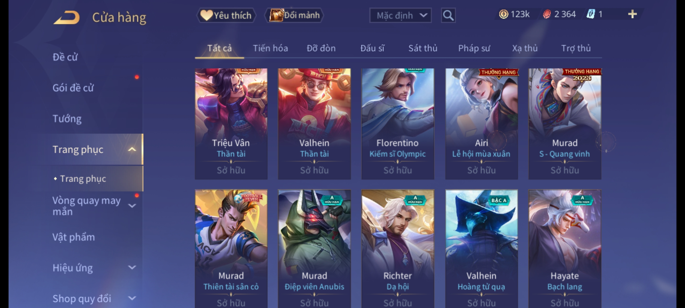Collapse the Trang phục sidebar section
This screenshot has width=685, height=308.
click(x=132, y=149)
